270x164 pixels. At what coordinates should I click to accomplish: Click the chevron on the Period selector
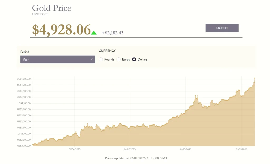[x=91, y=59]
